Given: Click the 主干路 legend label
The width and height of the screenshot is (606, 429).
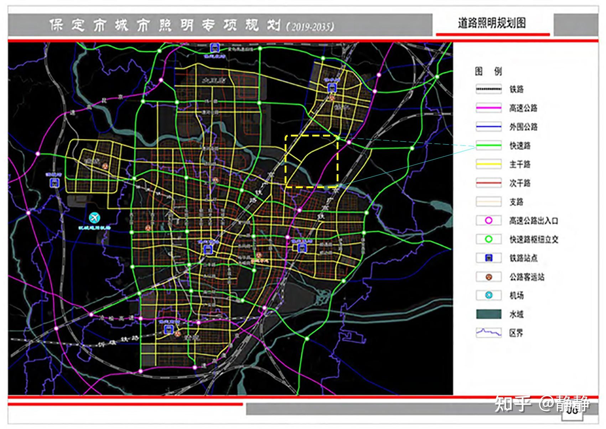Looking at the screenshot, I should 520,164.
